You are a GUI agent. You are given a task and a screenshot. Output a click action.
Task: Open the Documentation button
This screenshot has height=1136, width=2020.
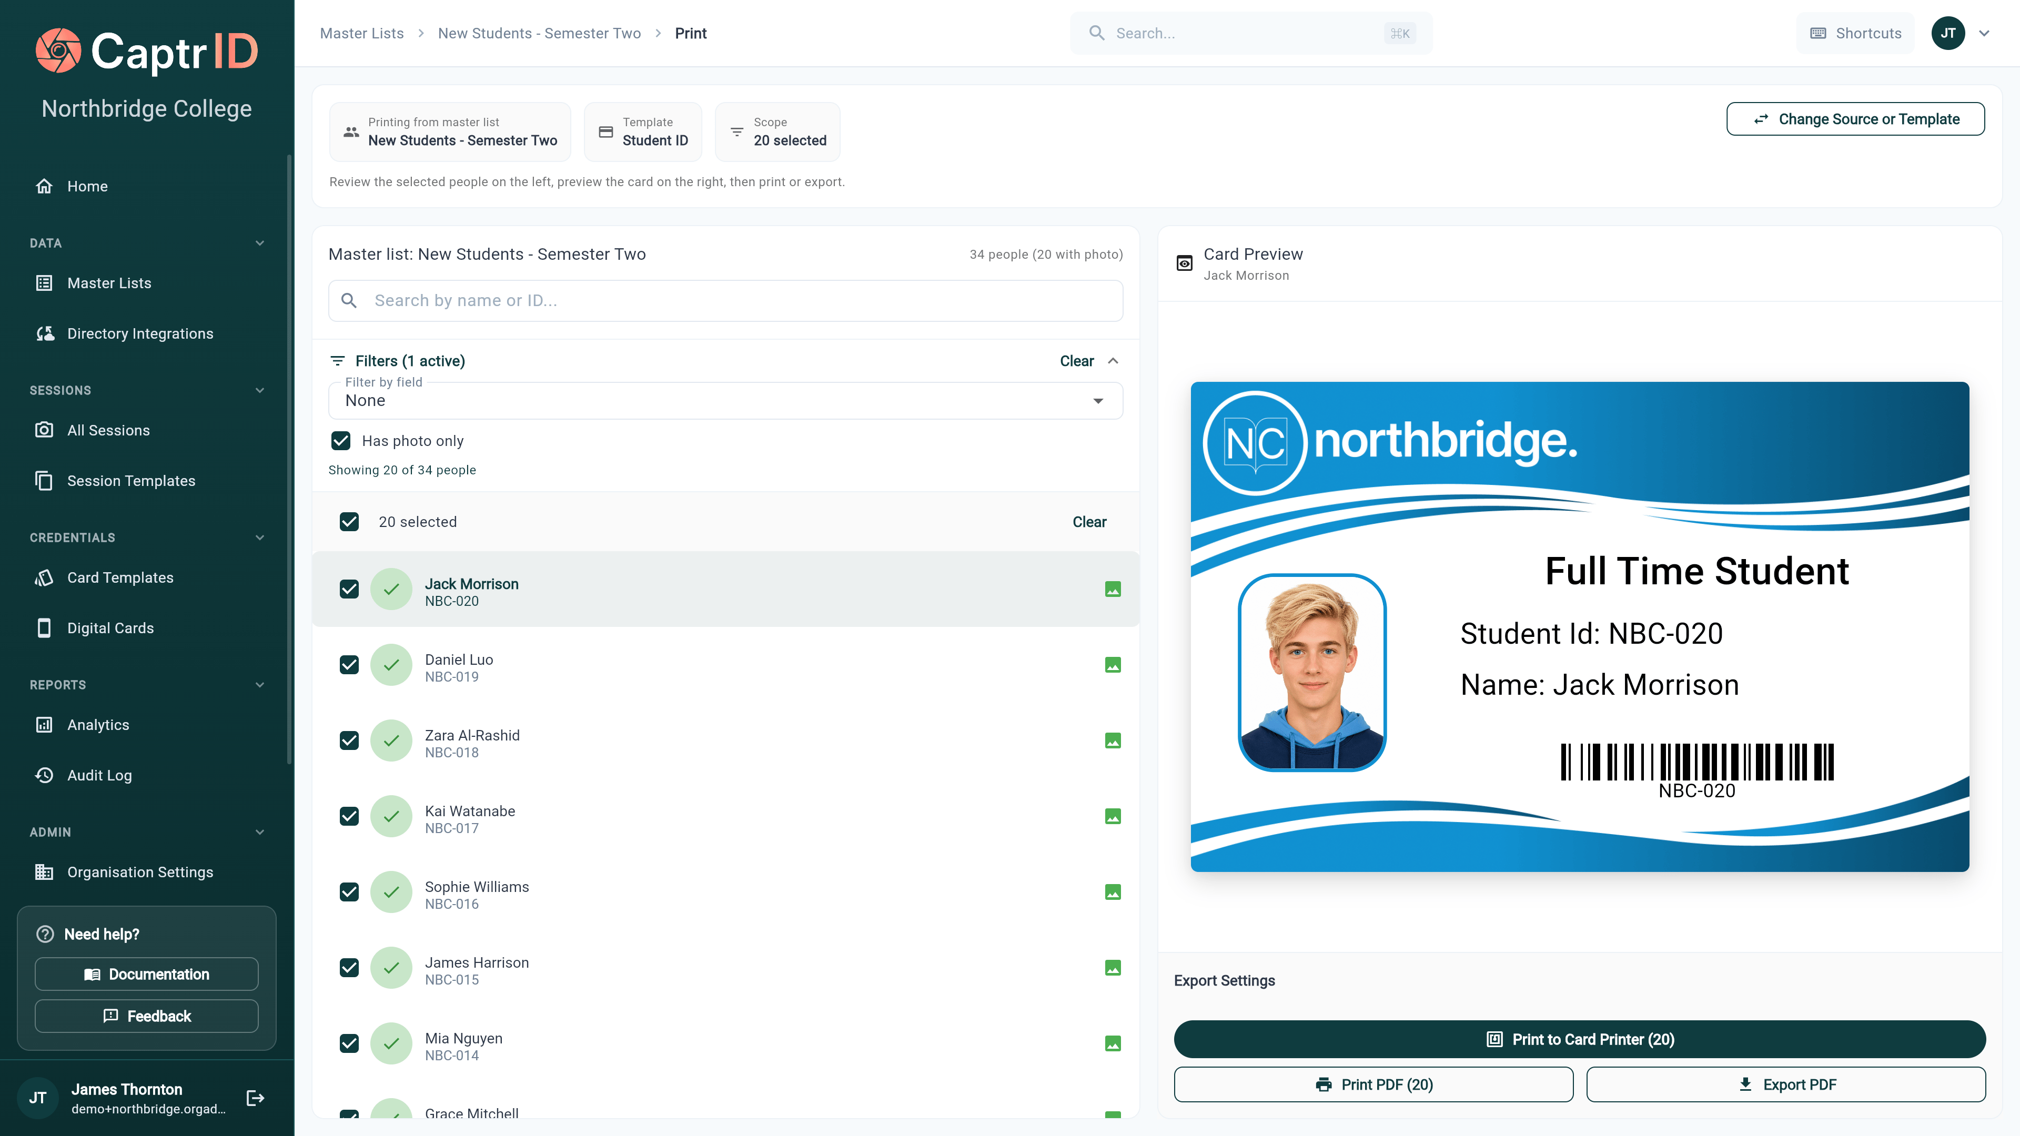coord(147,973)
